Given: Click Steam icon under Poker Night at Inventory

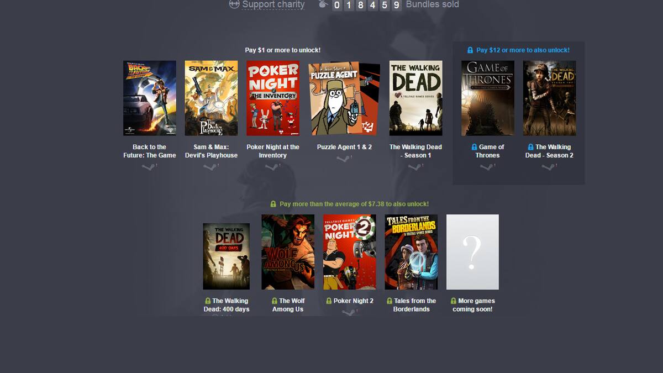Looking at the screenshot, I should tap(272, 167).
